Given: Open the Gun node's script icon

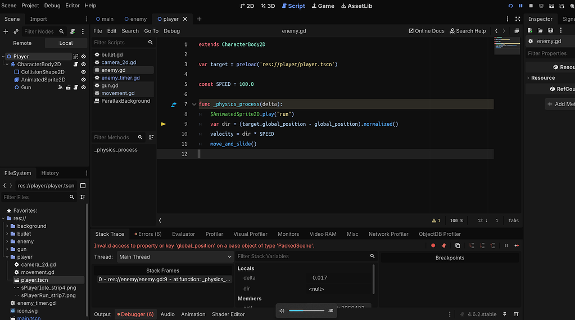Looking at the screenshot, I should click(x=75, y=88).
